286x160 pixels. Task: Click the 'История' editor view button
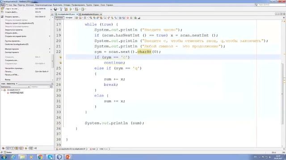tap(69, 18)
